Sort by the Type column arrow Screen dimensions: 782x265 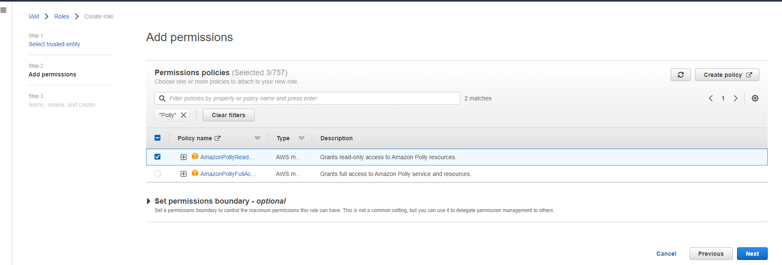[x=301, y=138]
